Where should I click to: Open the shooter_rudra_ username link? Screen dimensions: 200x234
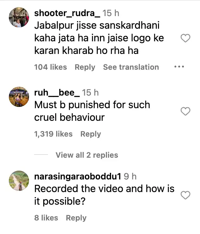pos(67,13)
